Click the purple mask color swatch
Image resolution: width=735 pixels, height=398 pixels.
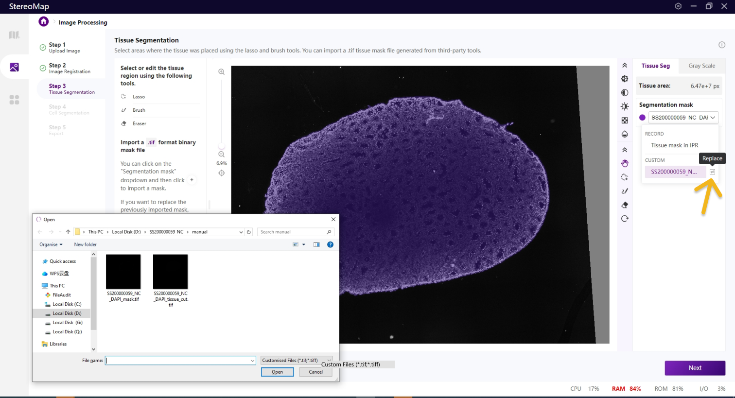click(x=642, y=118)
